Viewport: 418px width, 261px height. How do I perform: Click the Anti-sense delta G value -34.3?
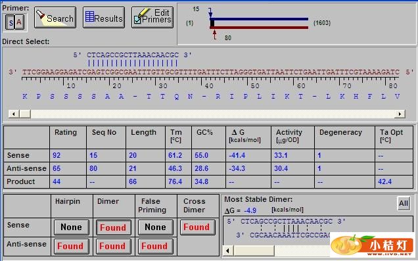[237, 168]
